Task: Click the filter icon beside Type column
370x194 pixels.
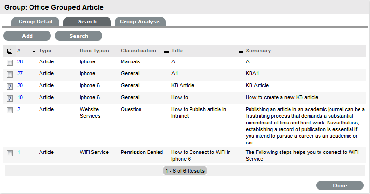Action: click(x=34, y=51)
